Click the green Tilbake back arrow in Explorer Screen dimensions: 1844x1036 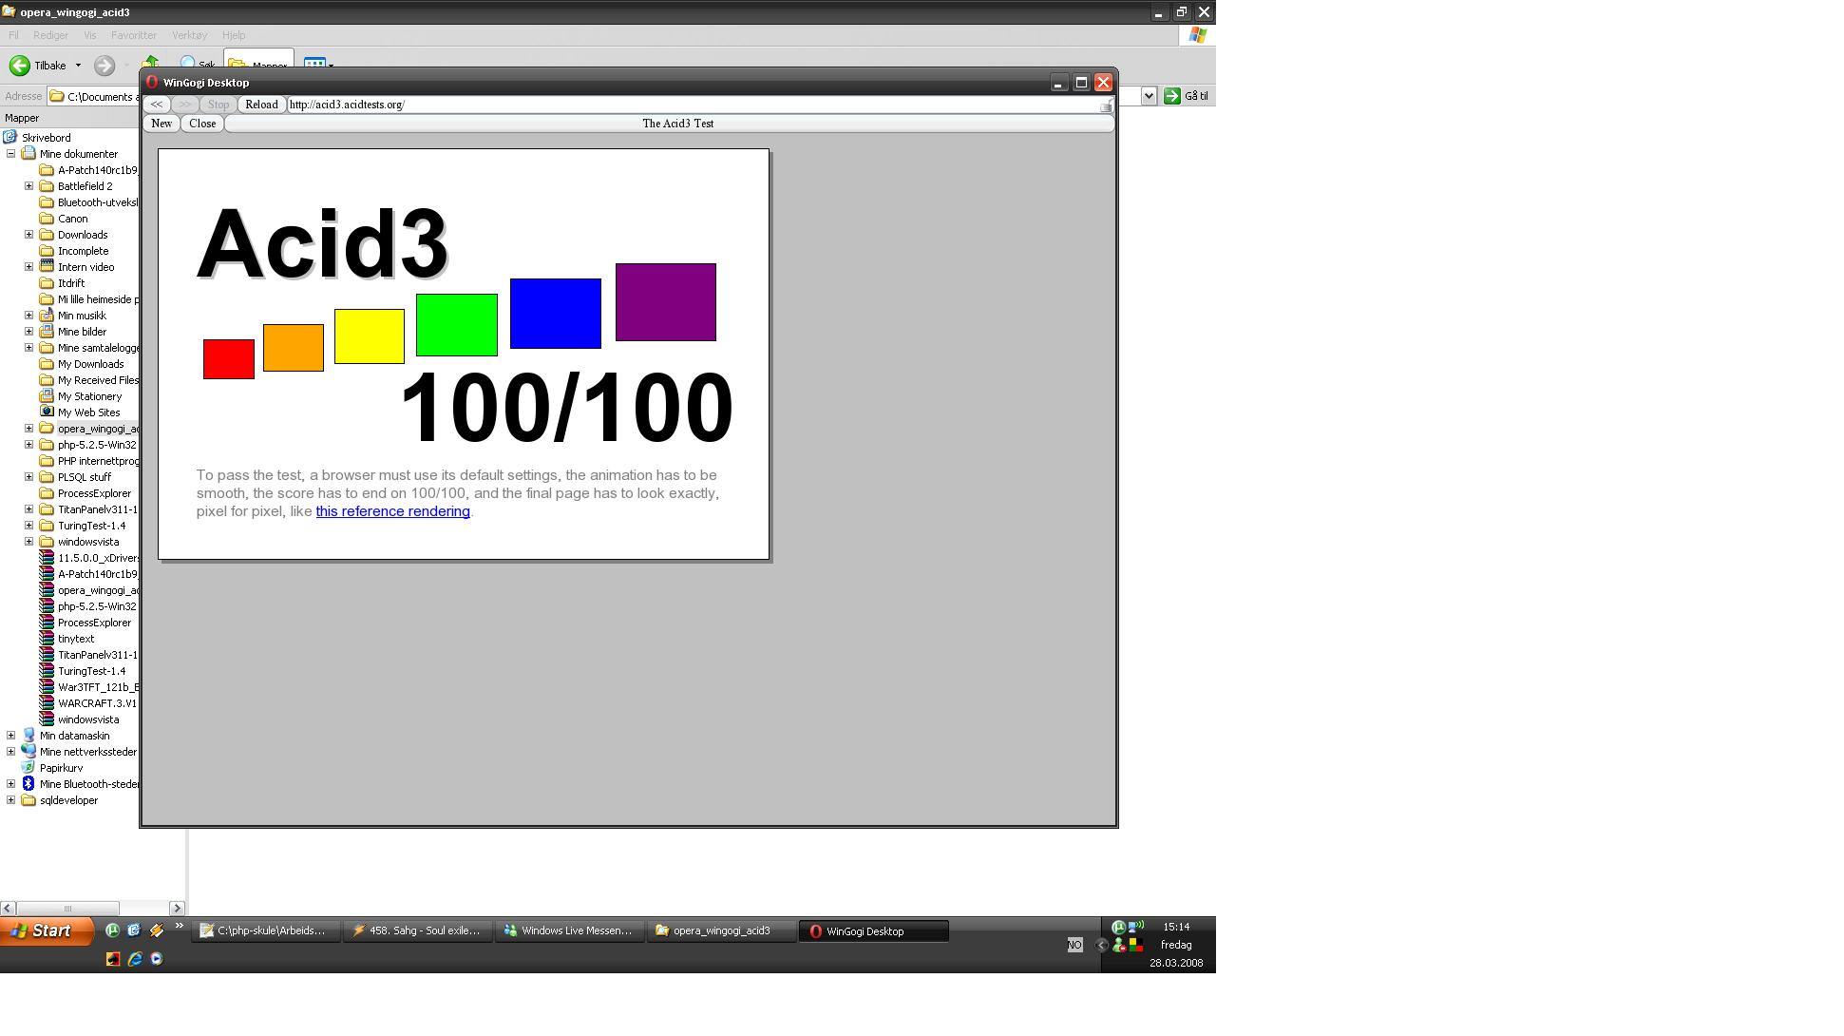pyautogui.click(x=19, y=66)
